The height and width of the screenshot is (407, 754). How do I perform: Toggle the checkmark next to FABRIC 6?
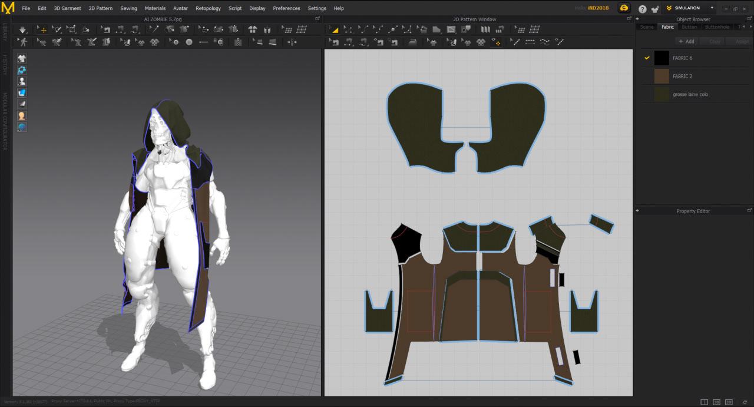[647, 58]
